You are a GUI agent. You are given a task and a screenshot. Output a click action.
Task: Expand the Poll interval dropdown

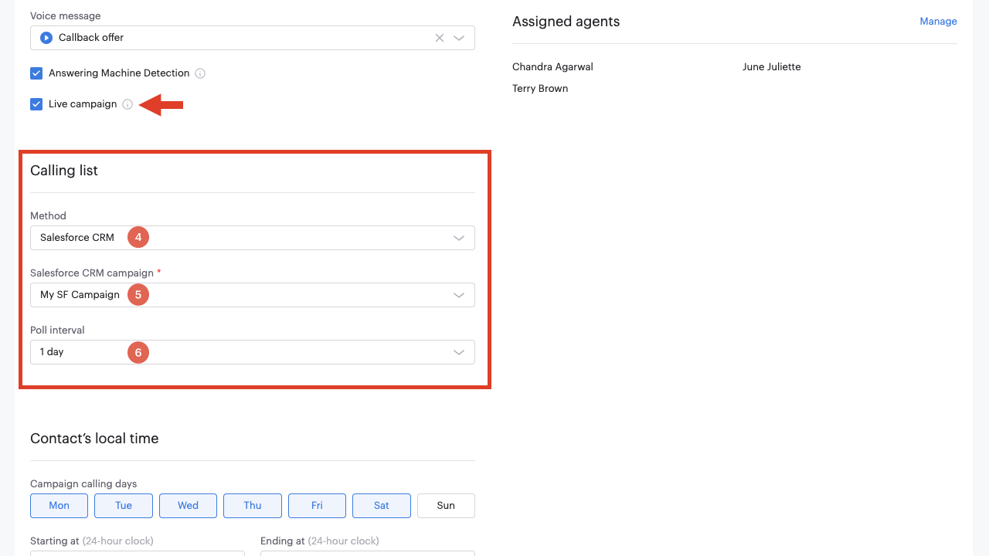(x=459, y=352)
